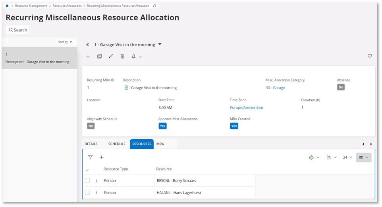382x207 pixels.
Task: Switch to the MRA tab
Action: point(160,144)
